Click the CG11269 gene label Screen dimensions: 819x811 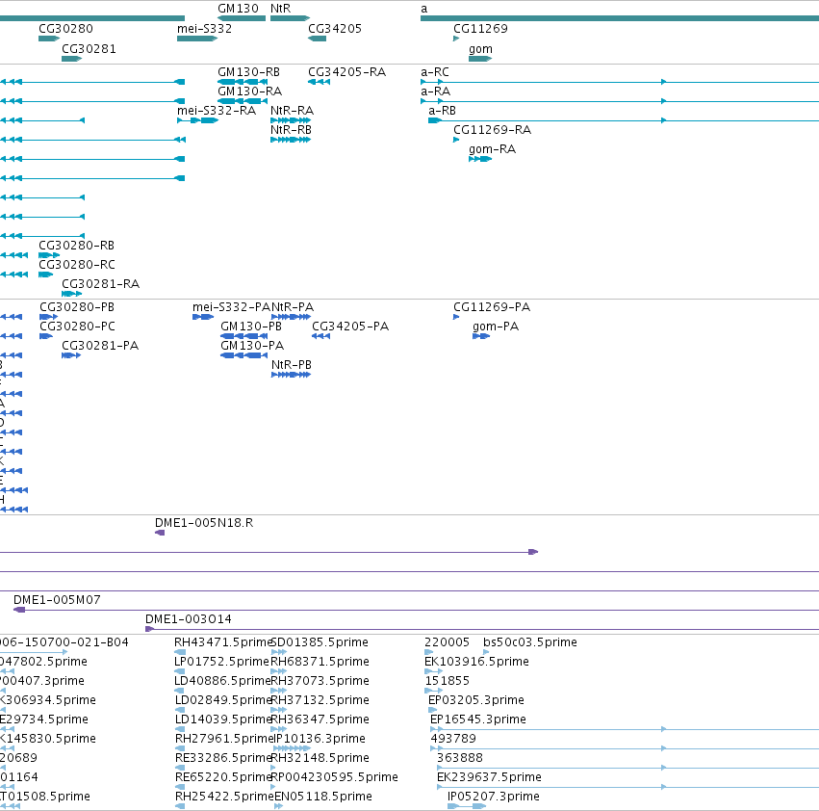click(x=480, y=28)
